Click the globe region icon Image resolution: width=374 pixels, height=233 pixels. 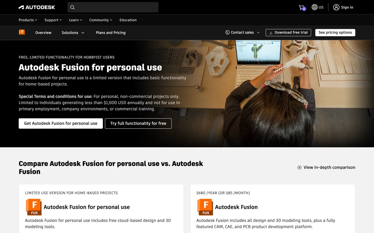[314, 7]
